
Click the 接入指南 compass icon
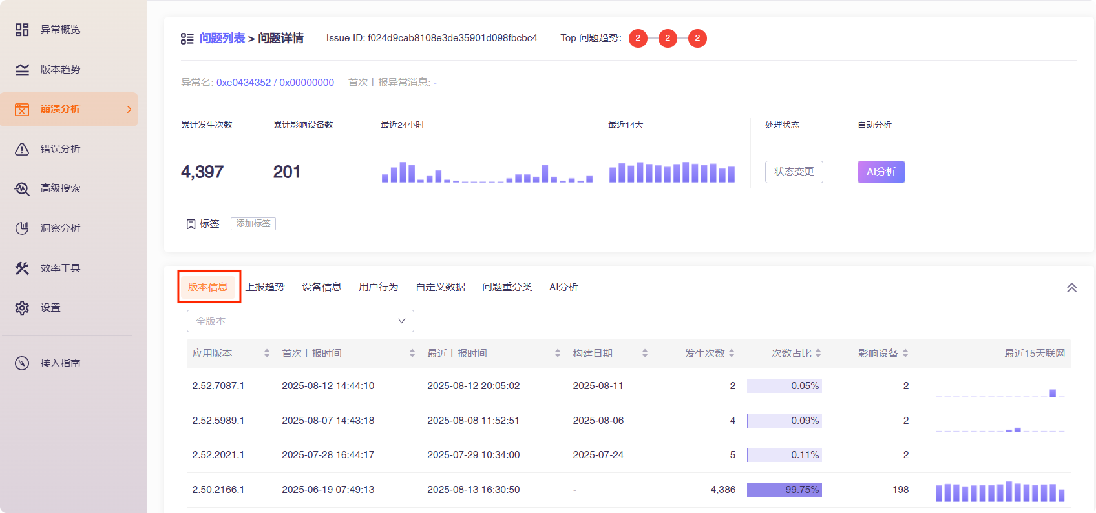click(x=22, y=363)
